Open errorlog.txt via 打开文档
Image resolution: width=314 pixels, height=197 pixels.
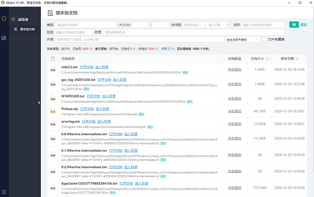[x=89, y=122]
